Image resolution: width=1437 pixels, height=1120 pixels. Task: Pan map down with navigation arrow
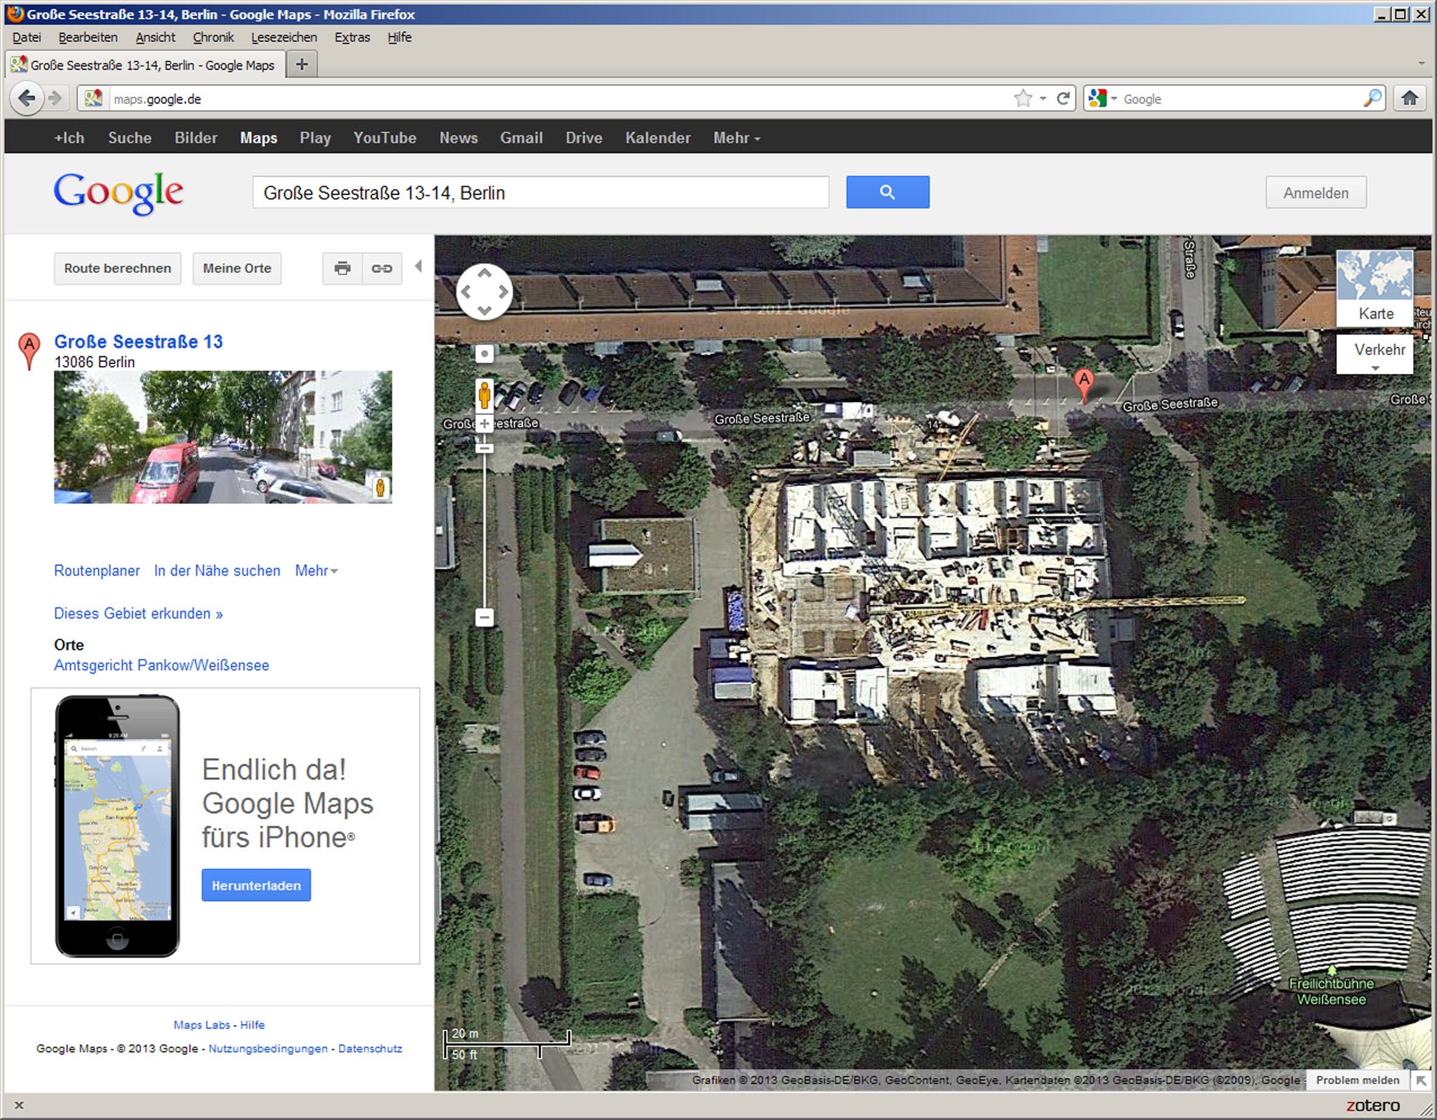(484, 310)
